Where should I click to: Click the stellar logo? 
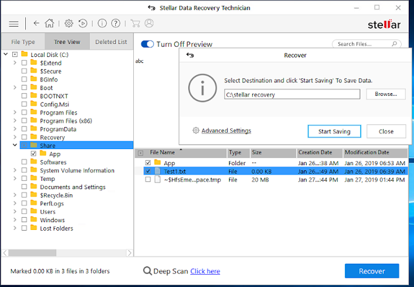point(384,25)
